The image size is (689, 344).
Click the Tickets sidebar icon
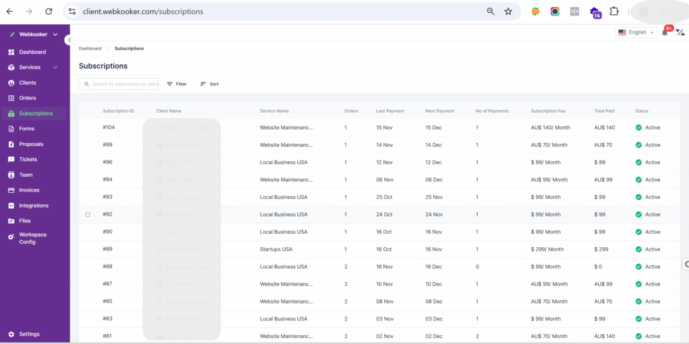click(11, 159)
